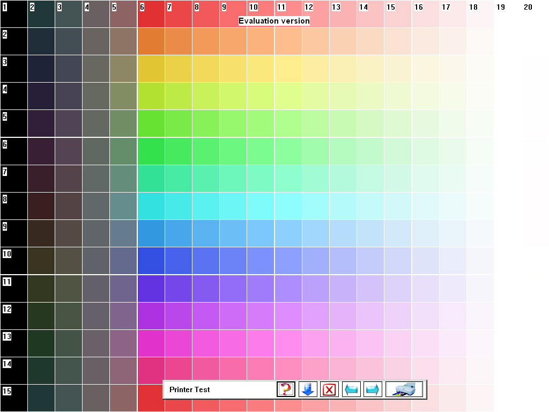Pick the light cyan swatch in row 8, column 11
Screen dimensions: 549x412
(x=288, y=206)
